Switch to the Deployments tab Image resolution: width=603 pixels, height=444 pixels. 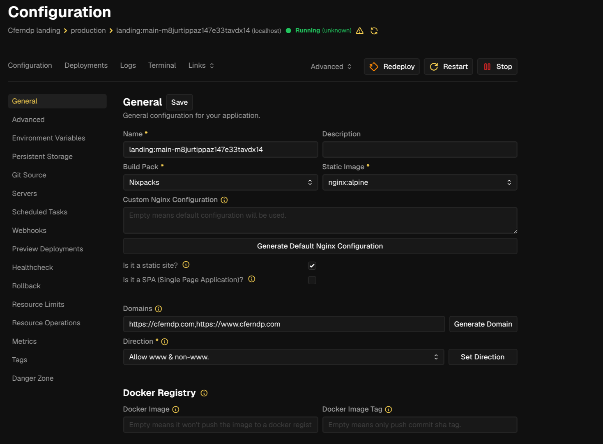(86, 65)
